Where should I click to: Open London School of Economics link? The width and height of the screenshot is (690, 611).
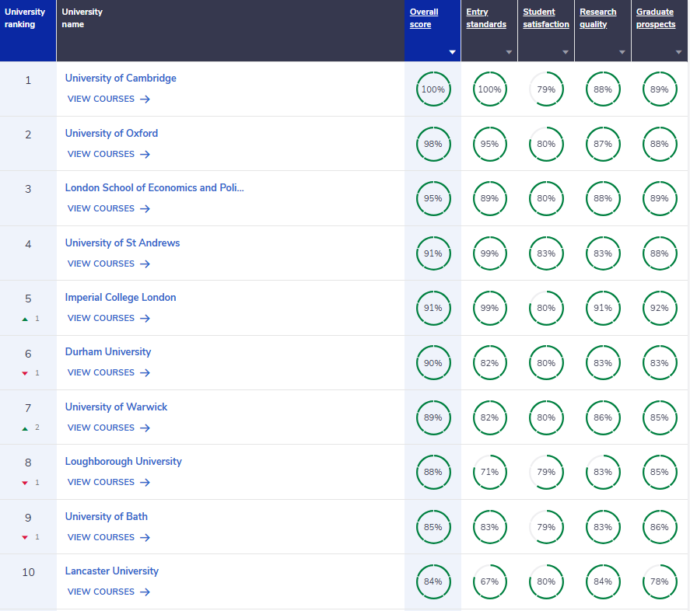coord(155,188)
